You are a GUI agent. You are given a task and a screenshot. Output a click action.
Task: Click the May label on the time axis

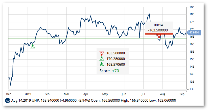[x=105, y=94]
